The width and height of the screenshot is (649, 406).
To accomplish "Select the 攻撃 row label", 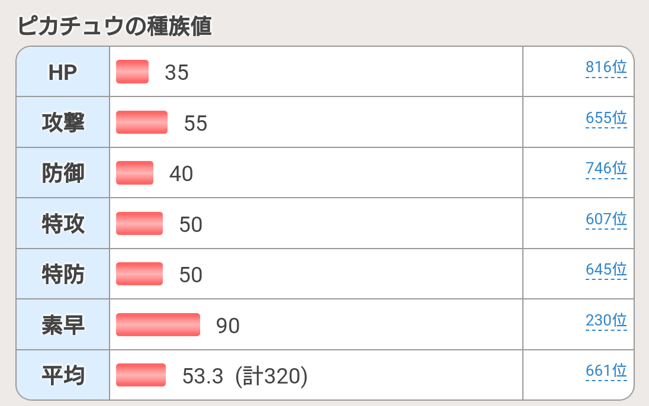I will 63,123.
